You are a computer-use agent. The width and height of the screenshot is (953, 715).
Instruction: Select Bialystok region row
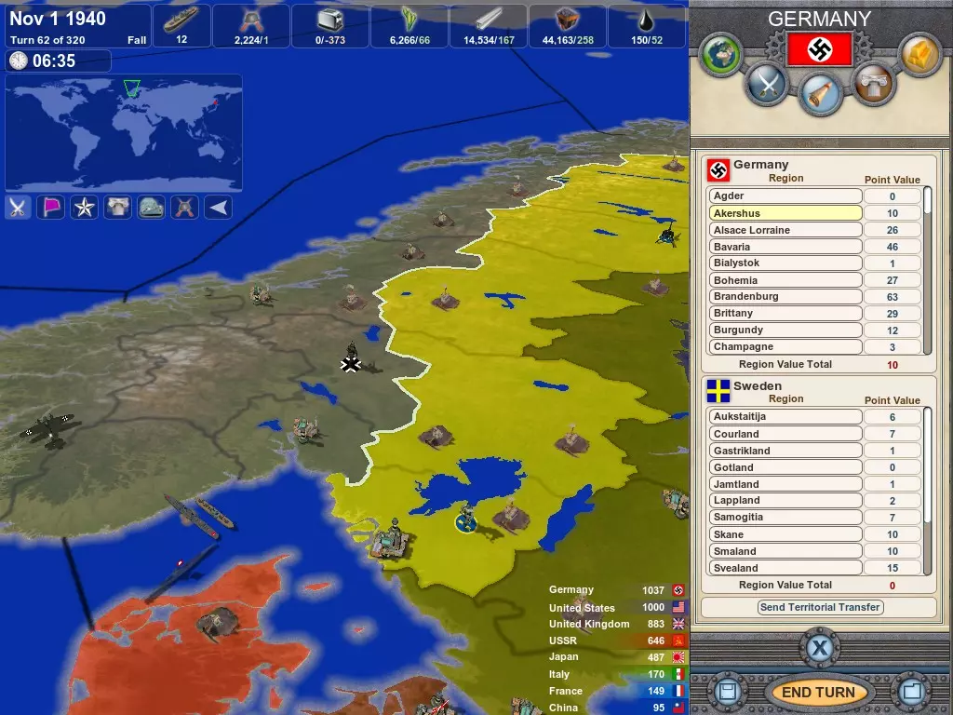click(785, 263)
